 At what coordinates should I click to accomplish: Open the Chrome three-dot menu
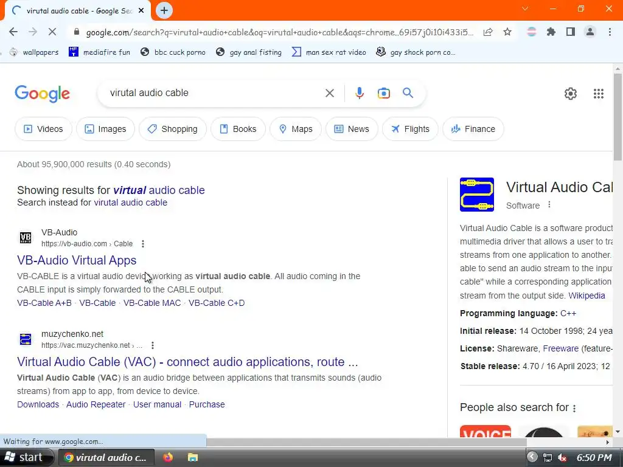[x=610, y=32]
